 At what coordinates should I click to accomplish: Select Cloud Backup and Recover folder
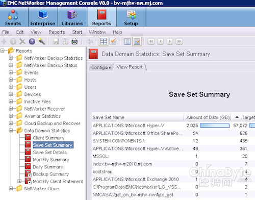coord(52,123)
